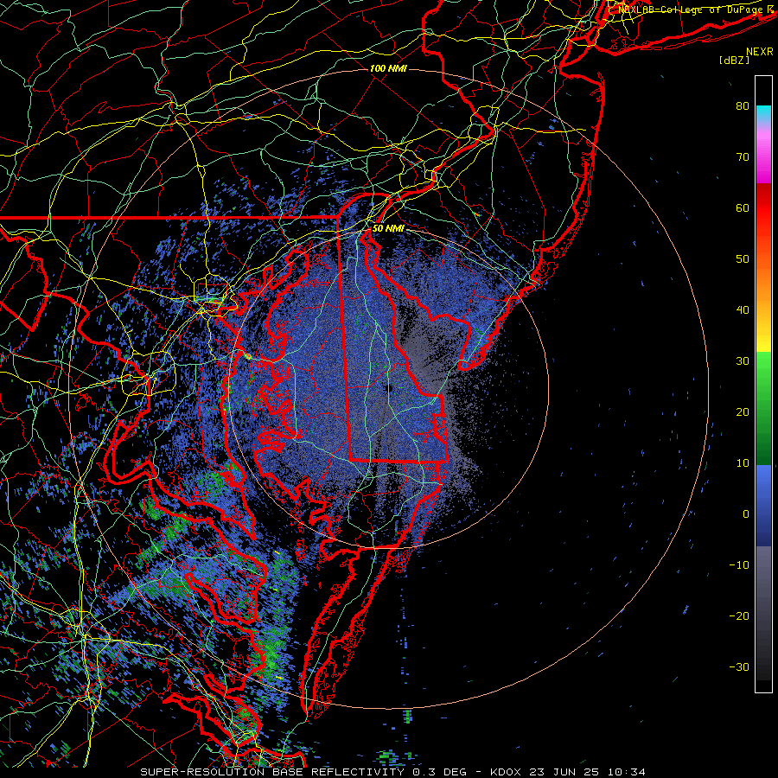
Task: Click the -20 value on the dBZ scale
Action: tap(739, 615)
